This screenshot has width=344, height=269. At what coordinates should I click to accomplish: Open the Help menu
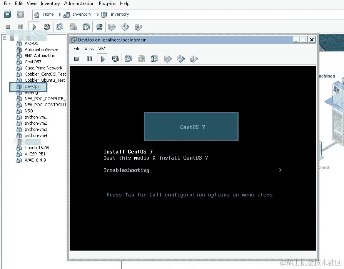[125, 3]
